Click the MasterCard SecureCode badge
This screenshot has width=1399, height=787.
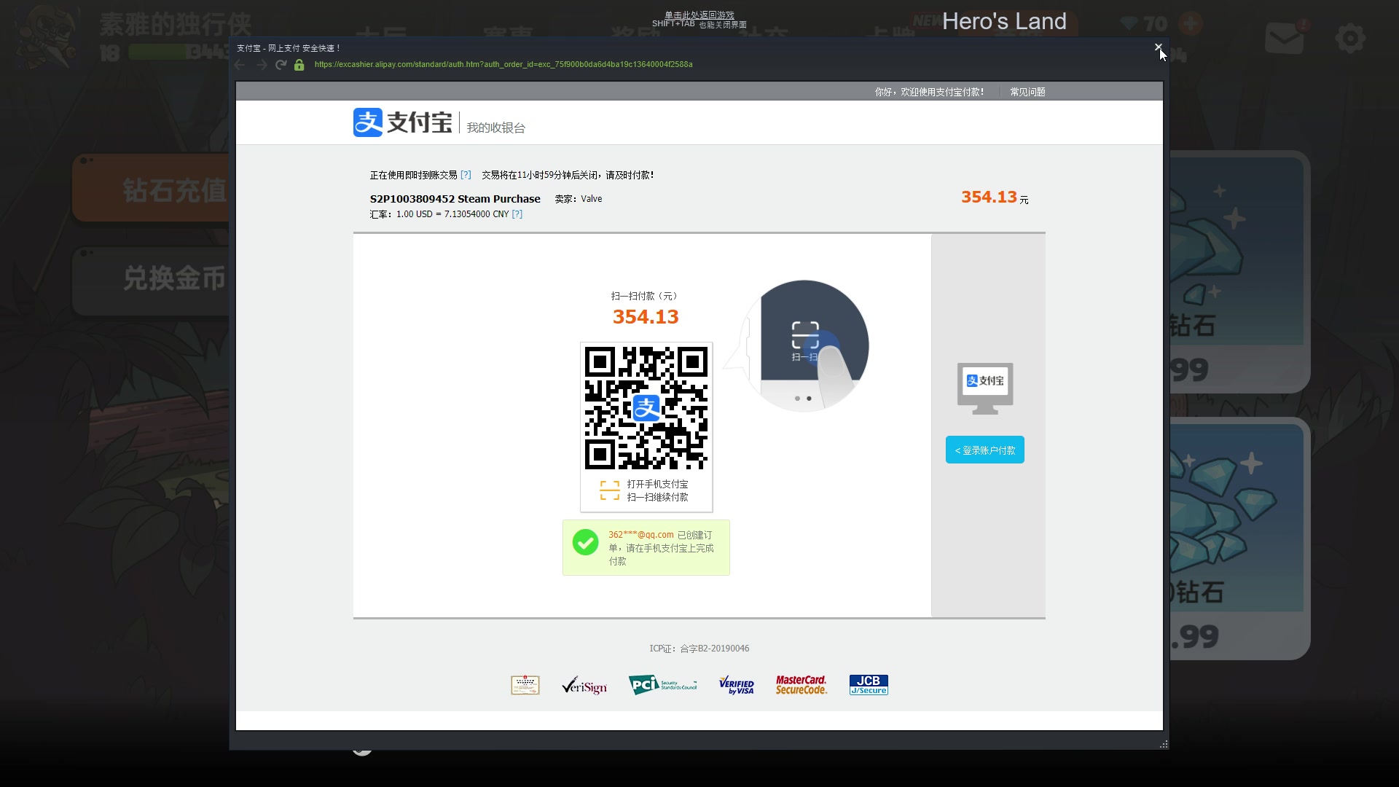(802, 685)
